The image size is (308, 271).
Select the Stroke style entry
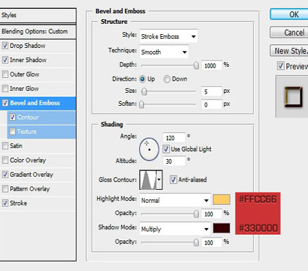pos(18,203)
